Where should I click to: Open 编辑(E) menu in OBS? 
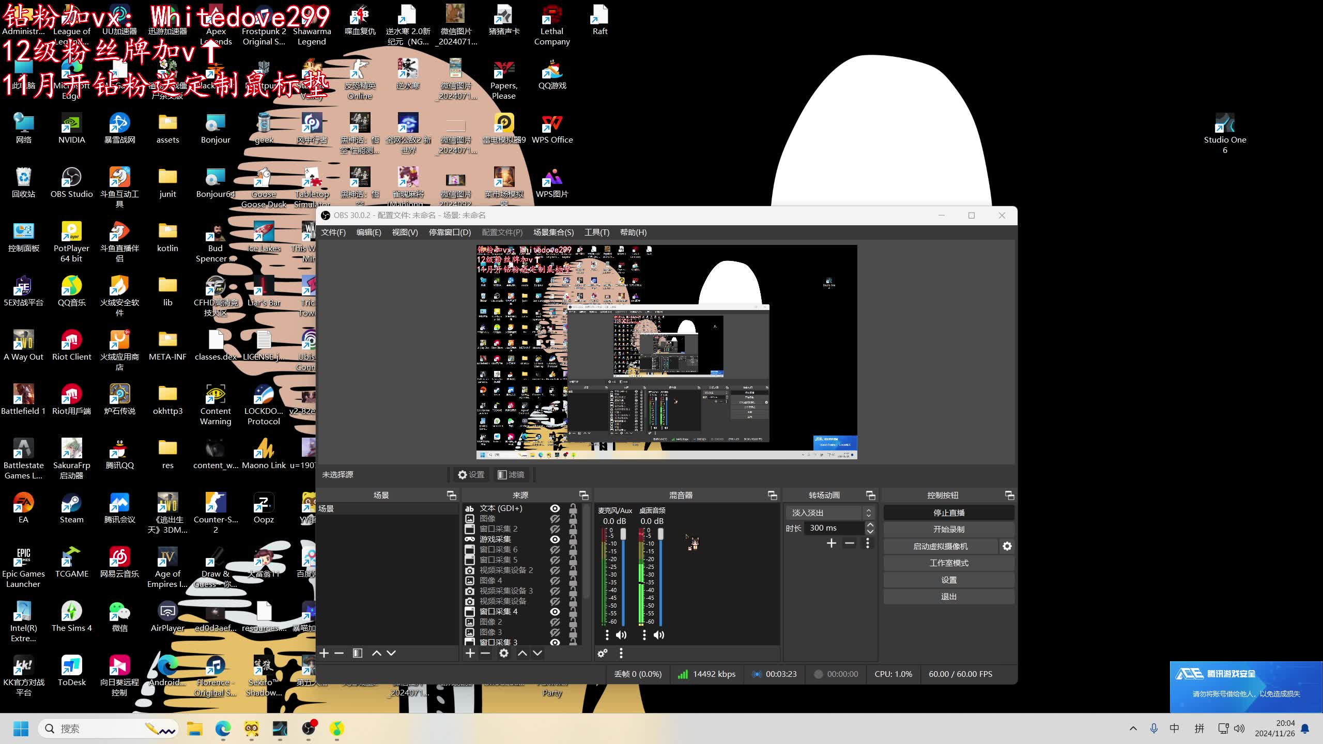tap(368, 233)
